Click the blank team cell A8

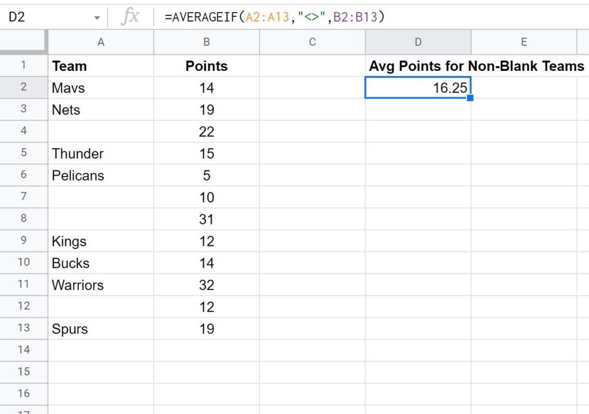coord(101,219)
